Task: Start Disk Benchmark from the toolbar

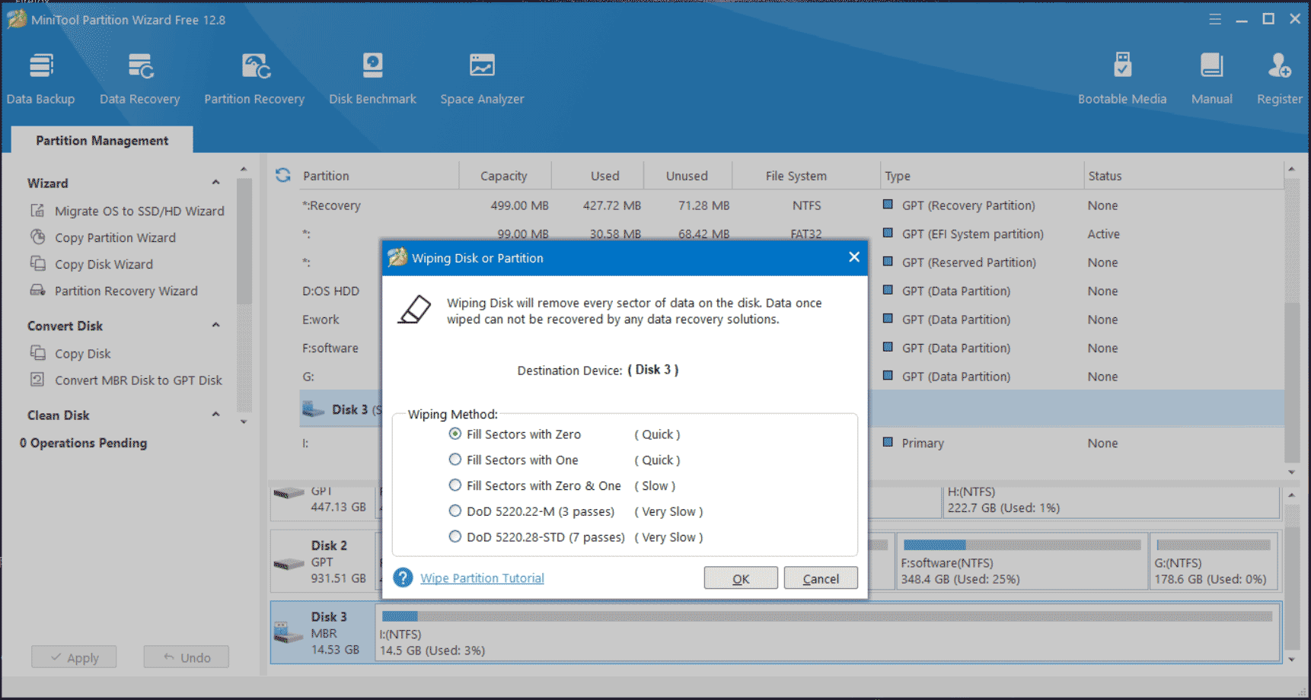Action: pos(372,78)
